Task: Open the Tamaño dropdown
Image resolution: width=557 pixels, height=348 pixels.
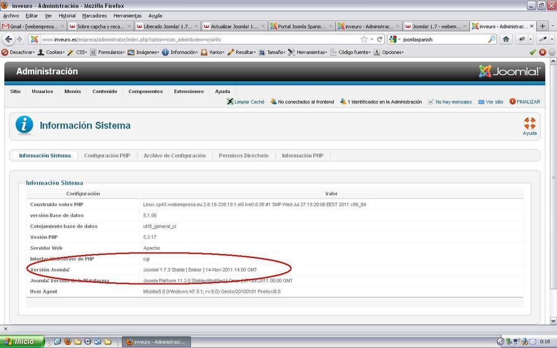Action: (272, 52)
